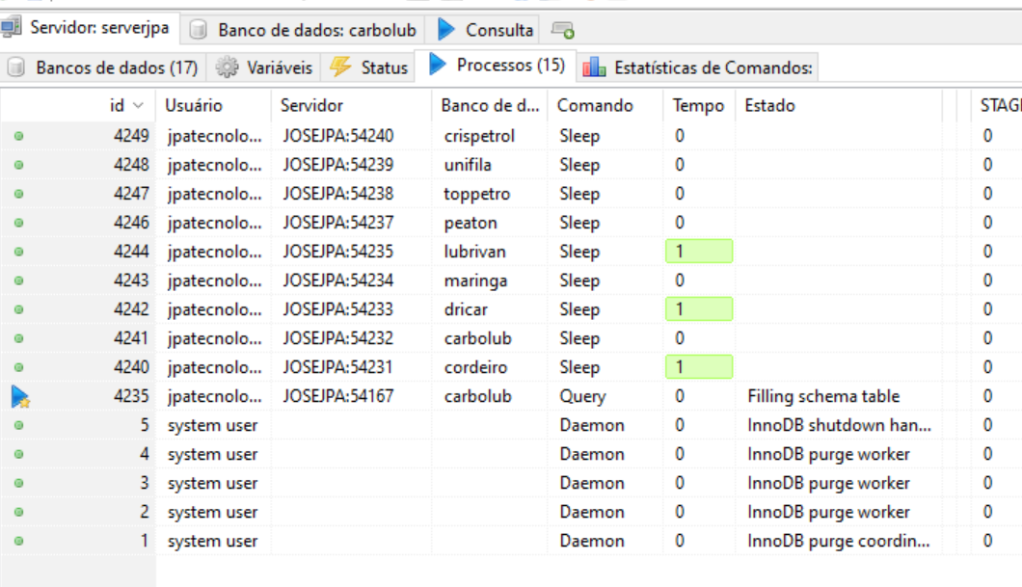Sort by Banco de d... column header
The width and height of the screenshot is (1022, 587).
[x=490, y=105]
